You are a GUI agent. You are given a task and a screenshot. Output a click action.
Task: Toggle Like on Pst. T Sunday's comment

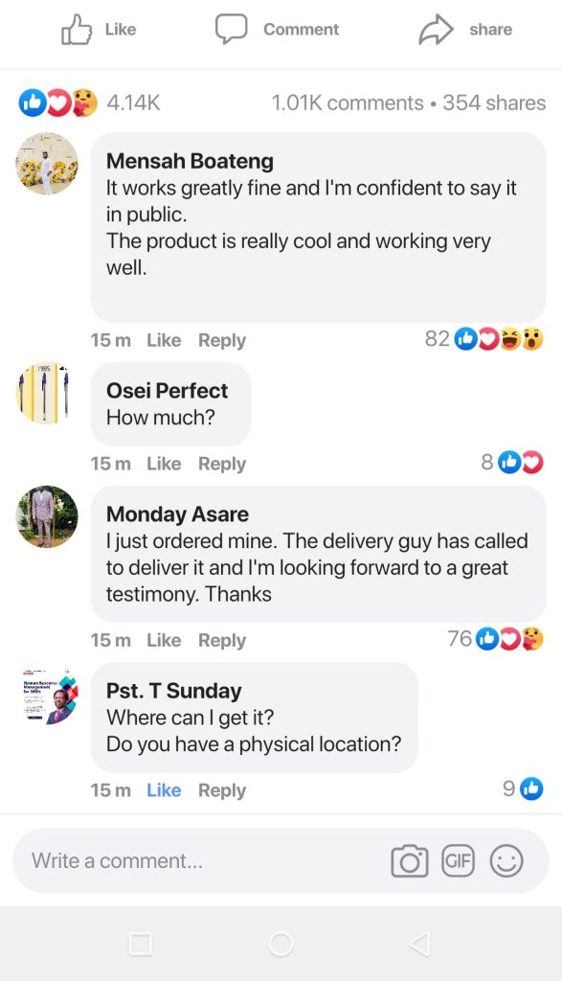(x=164, y=790)
